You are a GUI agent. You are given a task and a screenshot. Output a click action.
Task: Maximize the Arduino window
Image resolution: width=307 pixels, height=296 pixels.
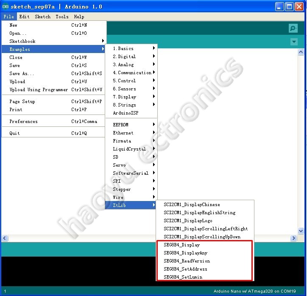click(x=289, y=7)
